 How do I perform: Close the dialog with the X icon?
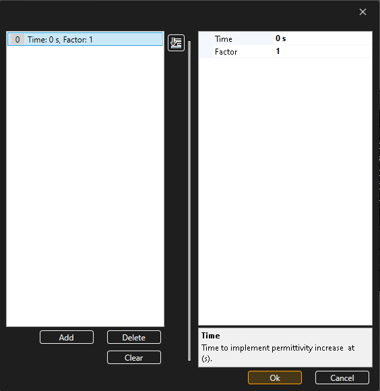[x=362, y=11]
